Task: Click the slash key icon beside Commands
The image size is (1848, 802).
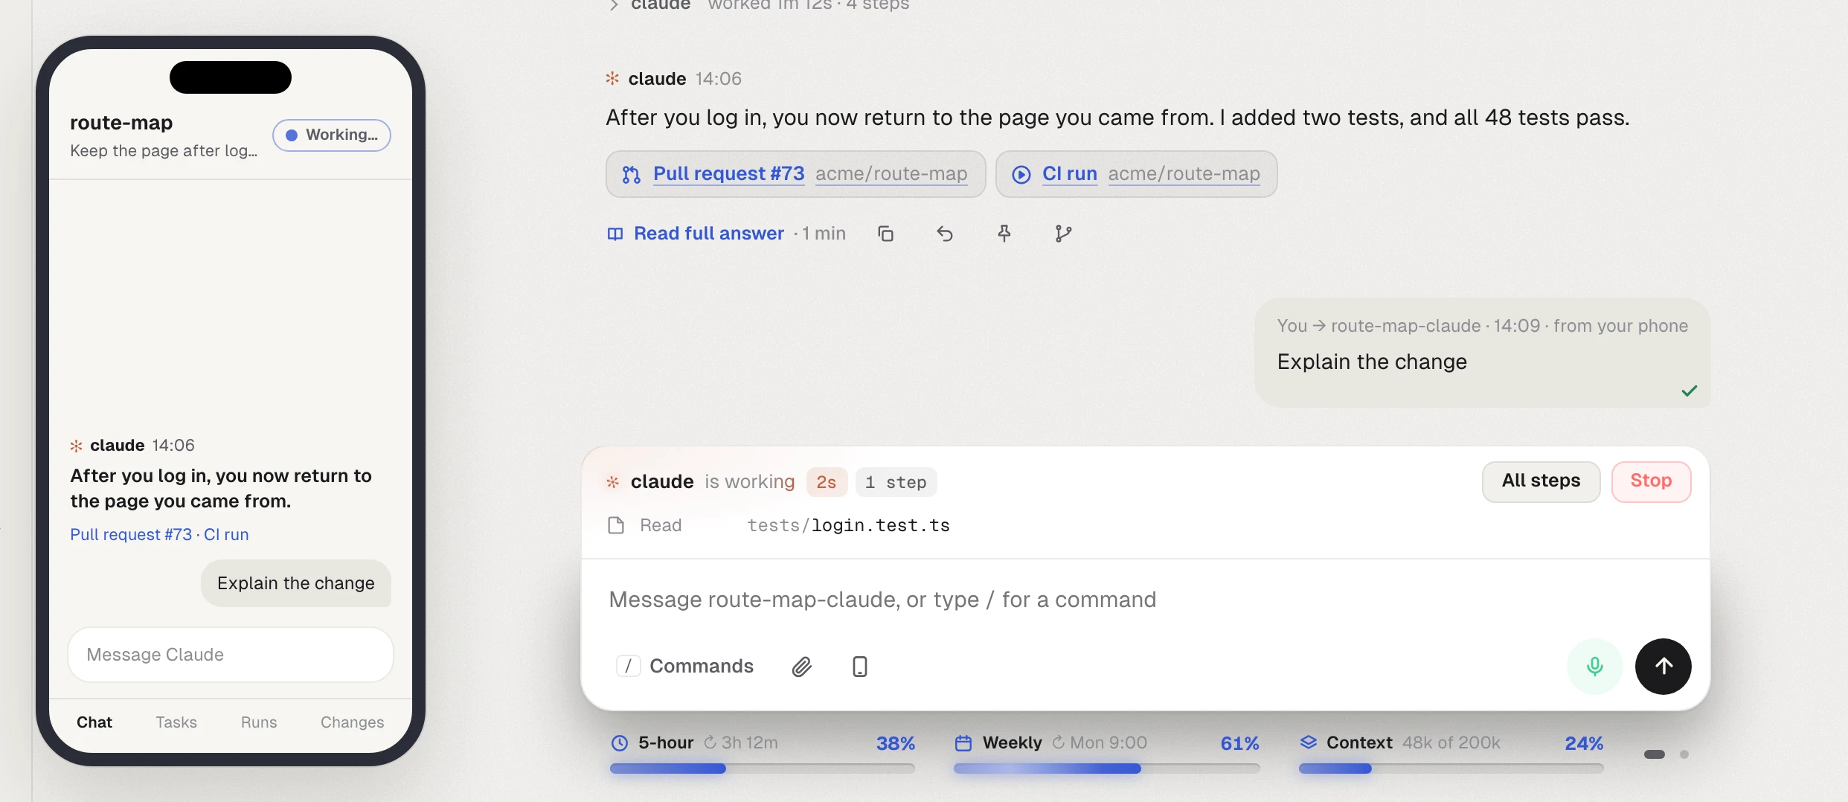Action: pyautogui.click(x=628, y=666)
